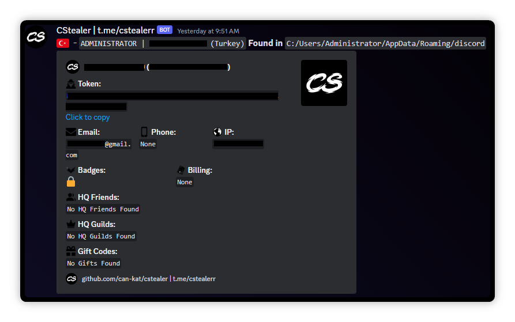The image size is (515, 322).
Task: Click the 'Badges:' heading
Action: click(x=92, y=170)
